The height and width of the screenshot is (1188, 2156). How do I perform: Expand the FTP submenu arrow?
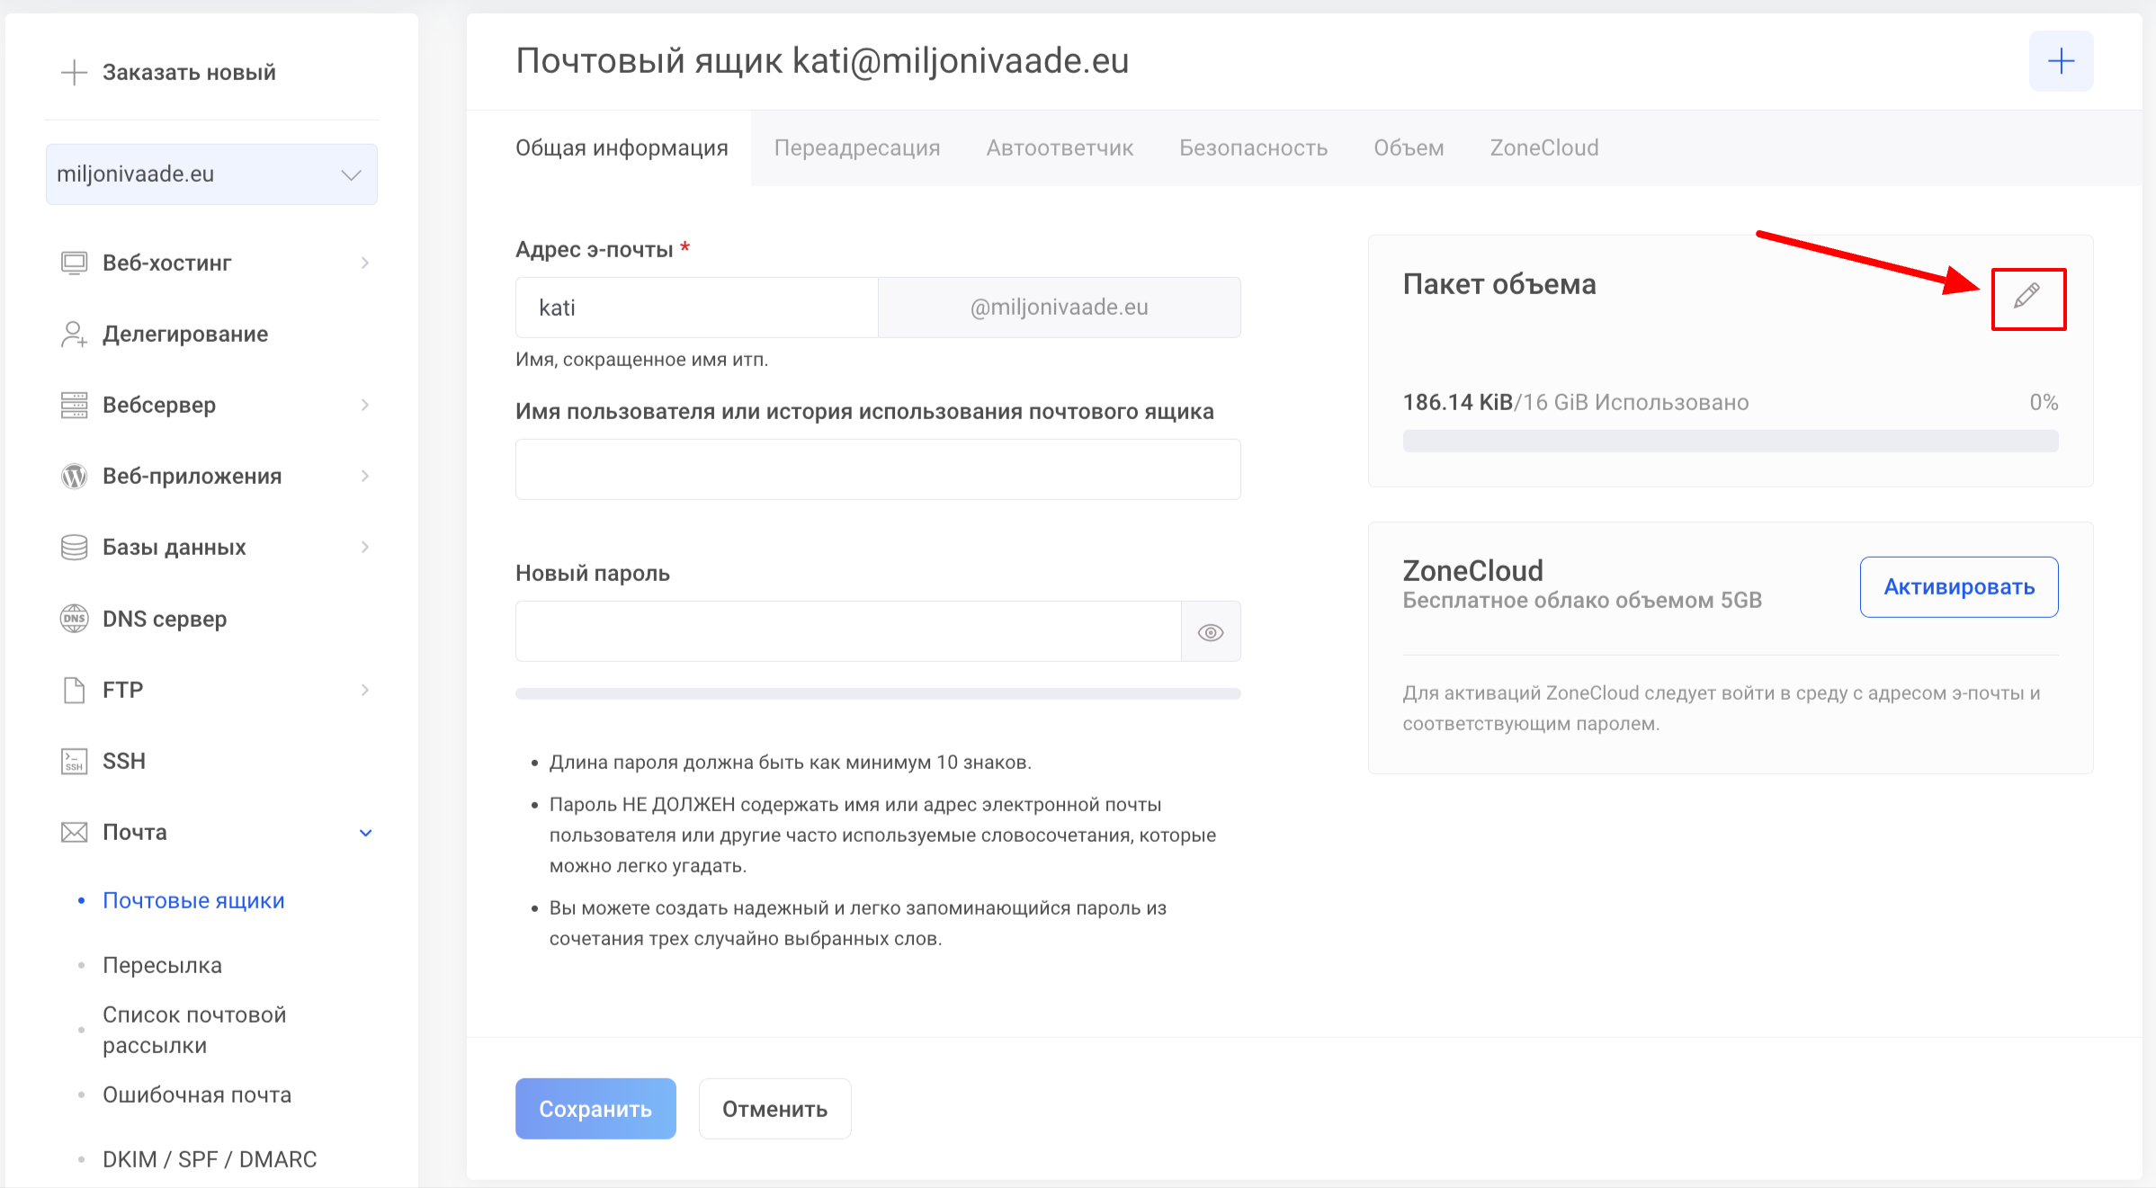(x=365, y=690)
